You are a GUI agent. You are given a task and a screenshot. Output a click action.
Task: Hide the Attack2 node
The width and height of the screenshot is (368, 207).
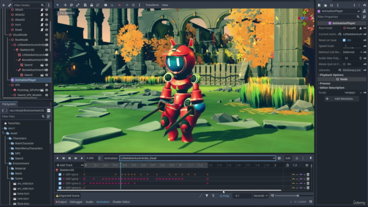(x=47, y=14)
